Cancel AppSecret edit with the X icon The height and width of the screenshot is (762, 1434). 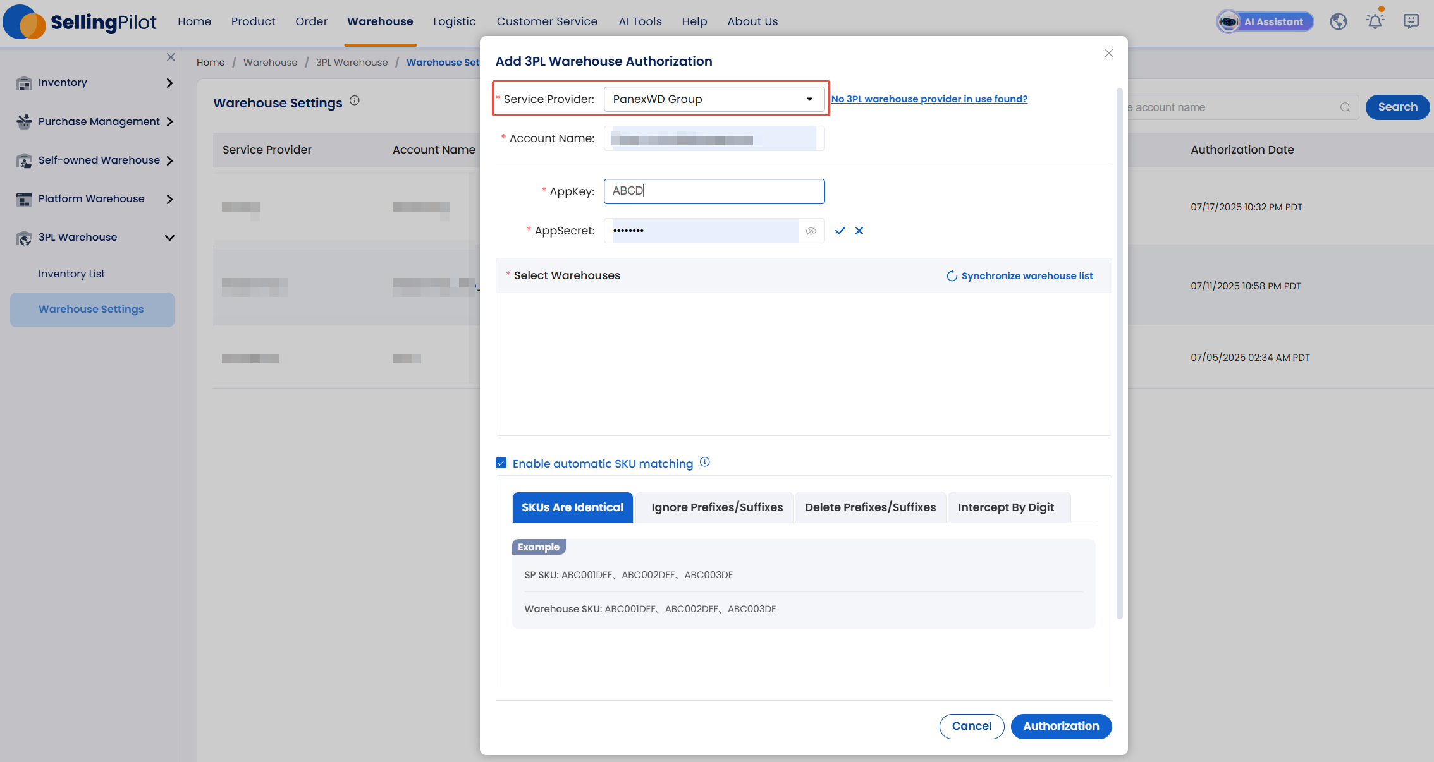859,231
